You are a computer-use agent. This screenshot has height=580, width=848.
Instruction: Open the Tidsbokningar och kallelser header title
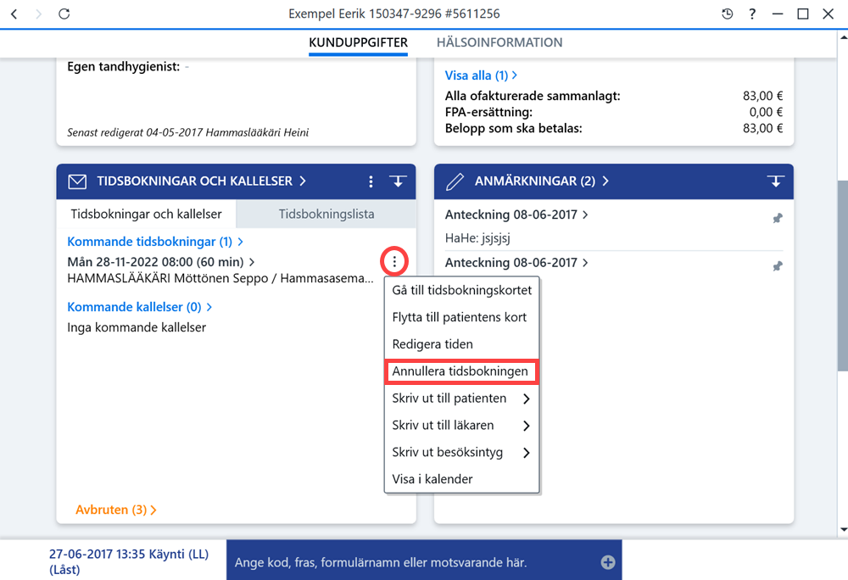click(x=201, y=181)
